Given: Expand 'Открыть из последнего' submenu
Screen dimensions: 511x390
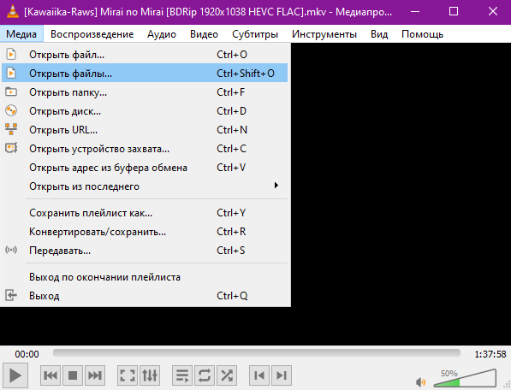Looking at the screenshot, I should pos(145,186).
